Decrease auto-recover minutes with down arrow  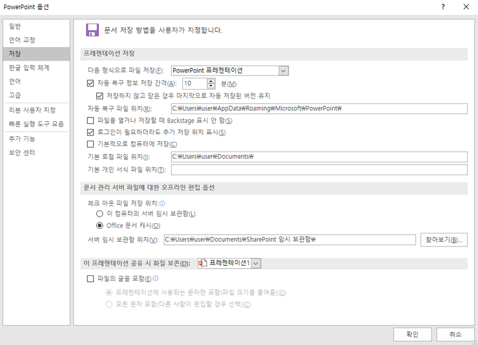tap(211, 86)
